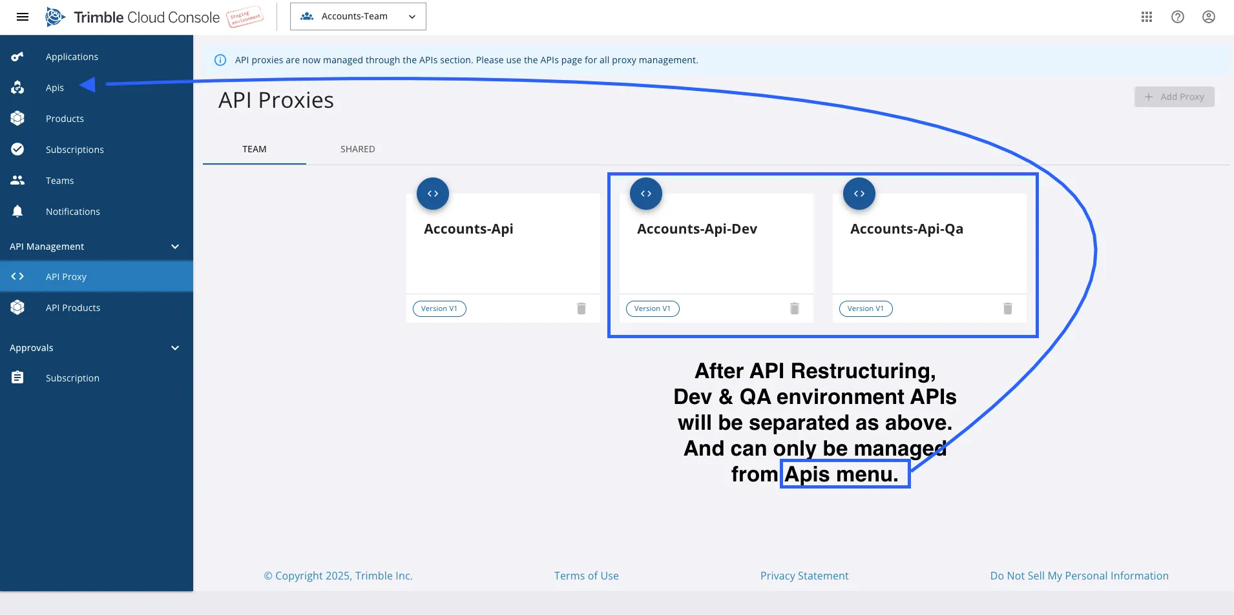Collapse the API Management section

tap(96, 247)
